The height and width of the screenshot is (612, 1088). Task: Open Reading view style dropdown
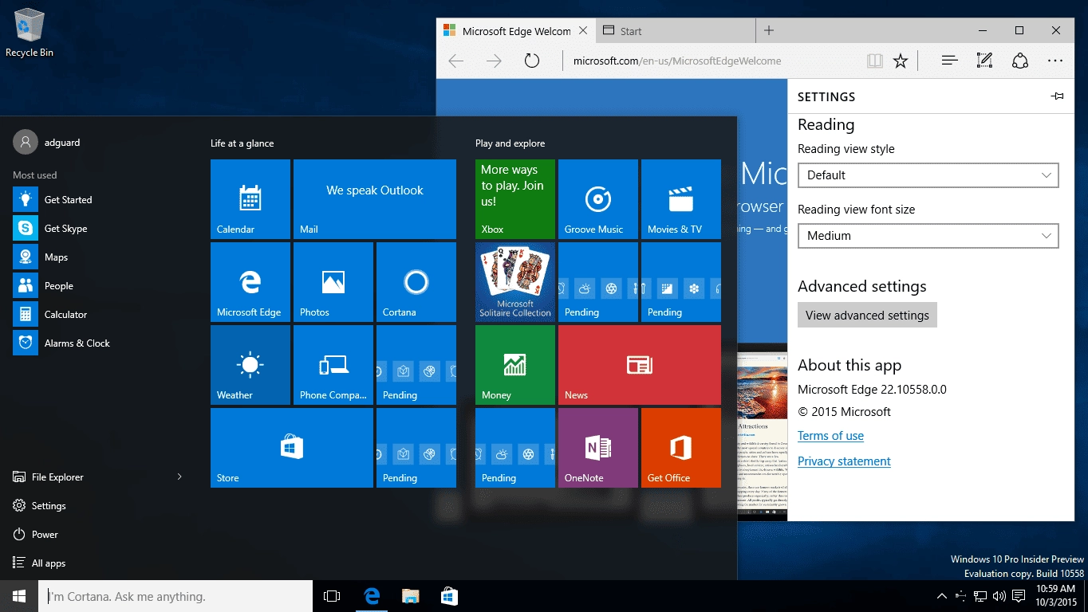[x=928, y=175]
